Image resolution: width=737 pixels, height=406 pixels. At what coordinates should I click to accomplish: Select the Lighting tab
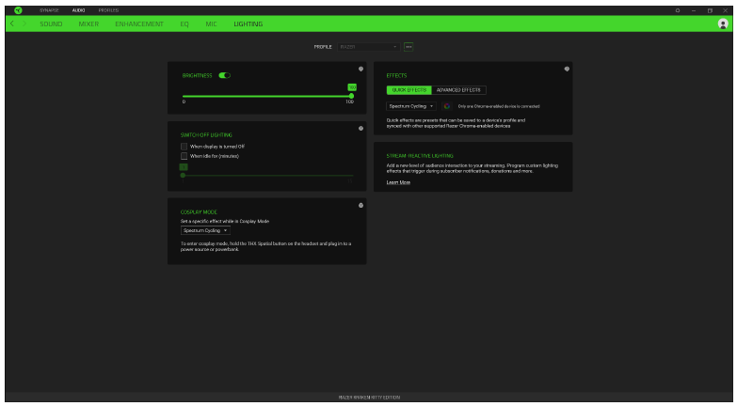[x=248, y=23]
